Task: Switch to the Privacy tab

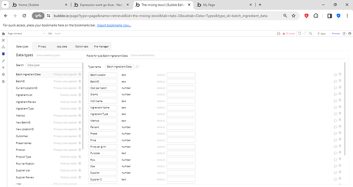Action: (x=42, y=46)
